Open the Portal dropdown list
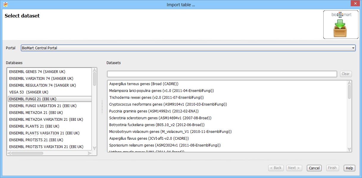This screenshot has height=178, width=362. click(188, 48)
